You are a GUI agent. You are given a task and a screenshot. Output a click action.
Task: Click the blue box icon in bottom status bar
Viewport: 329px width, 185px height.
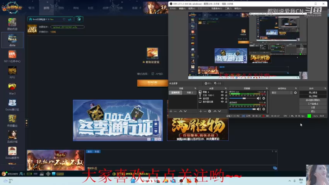pyautogui.click(x=53, y=173)
